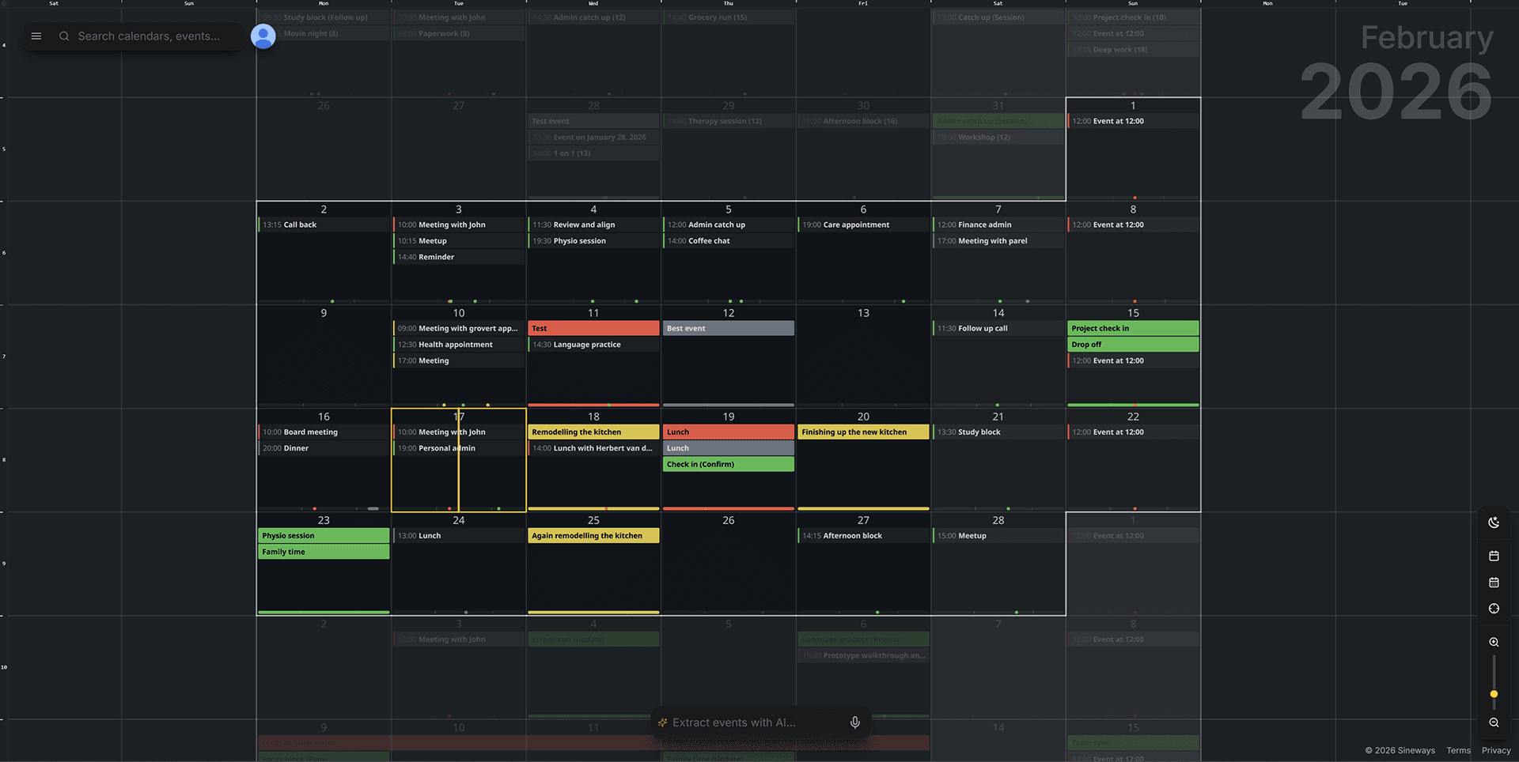Click the search magnifier icon
The width and height of the screenshot is (1519, 762).
click(x=63, y=36)
